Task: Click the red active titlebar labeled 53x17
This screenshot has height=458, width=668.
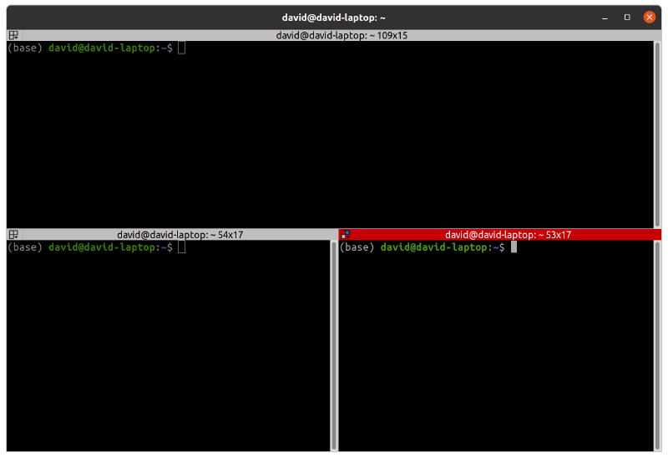Action: point(508,235)
